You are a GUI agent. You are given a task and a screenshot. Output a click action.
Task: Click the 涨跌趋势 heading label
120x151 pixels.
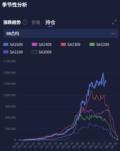tap(12, 22)
